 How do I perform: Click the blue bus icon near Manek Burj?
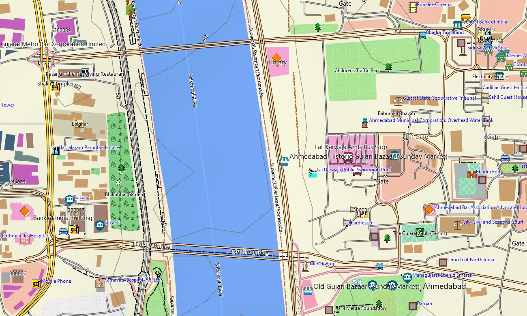379,266
